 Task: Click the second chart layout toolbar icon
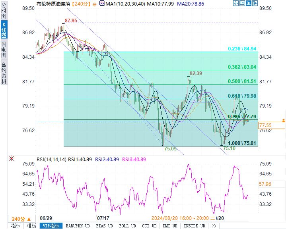[x=242, y=3]
